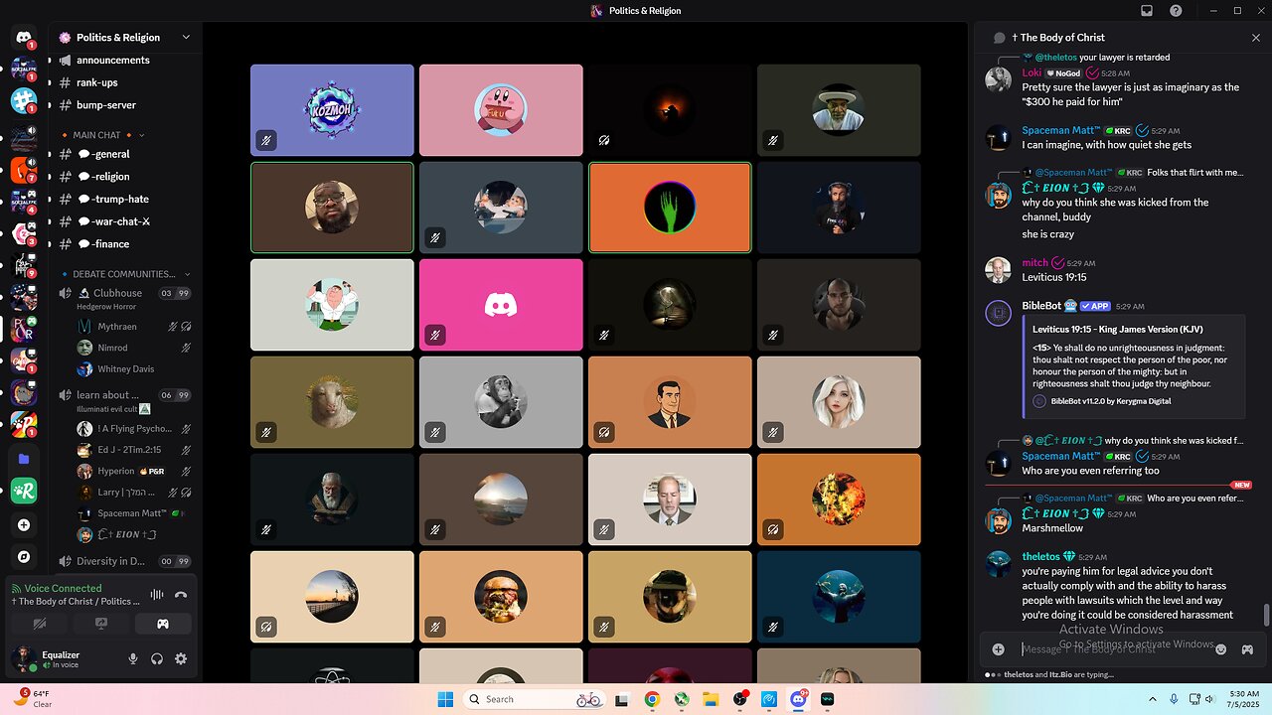
Task: Click the chat panel vertical scrollbar
Action: (x=1266, y=616)
